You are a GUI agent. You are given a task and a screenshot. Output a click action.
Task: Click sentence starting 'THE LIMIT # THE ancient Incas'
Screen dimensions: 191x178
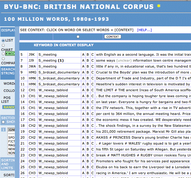[x=143, y=90]
